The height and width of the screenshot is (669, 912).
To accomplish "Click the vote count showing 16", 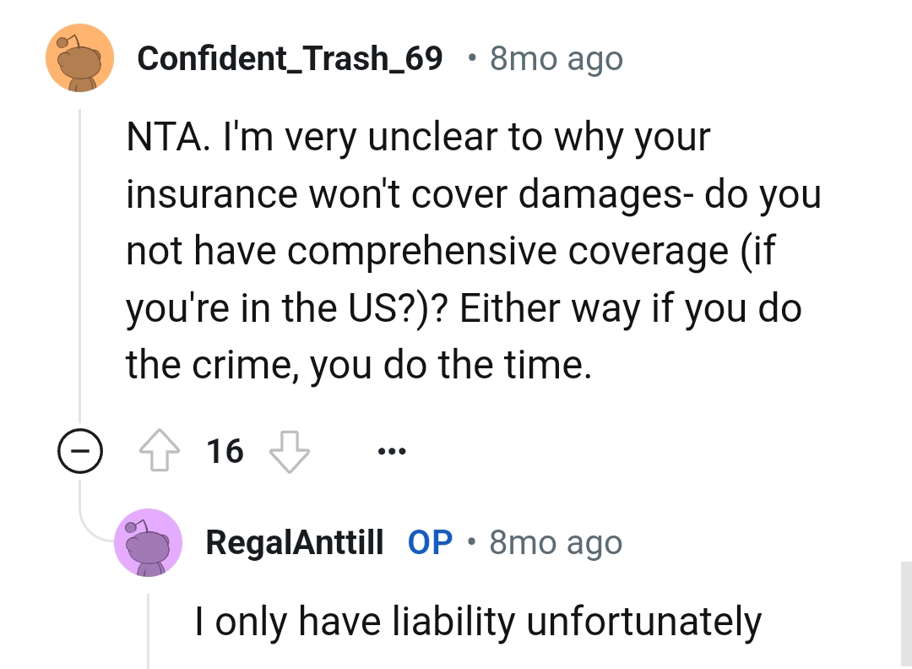I will click(224, 450).
